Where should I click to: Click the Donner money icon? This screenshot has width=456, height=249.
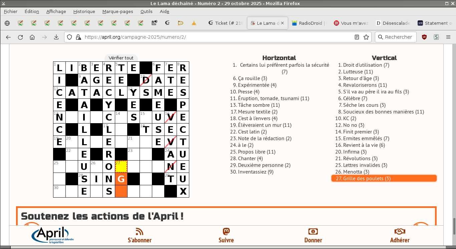[313, 232]
